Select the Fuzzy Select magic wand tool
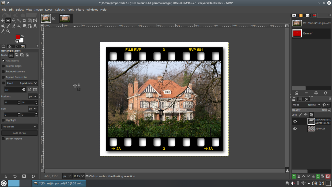332x187 pixels. (x=19, y=20)
